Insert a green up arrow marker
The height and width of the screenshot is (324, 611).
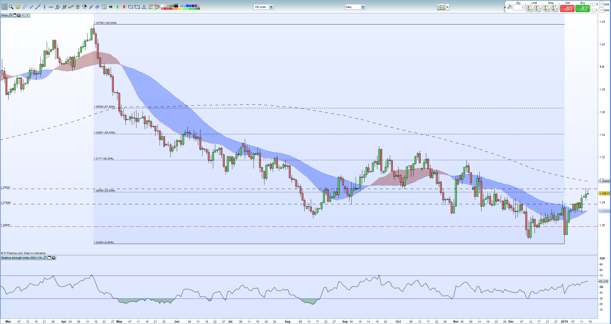point(117,7)
